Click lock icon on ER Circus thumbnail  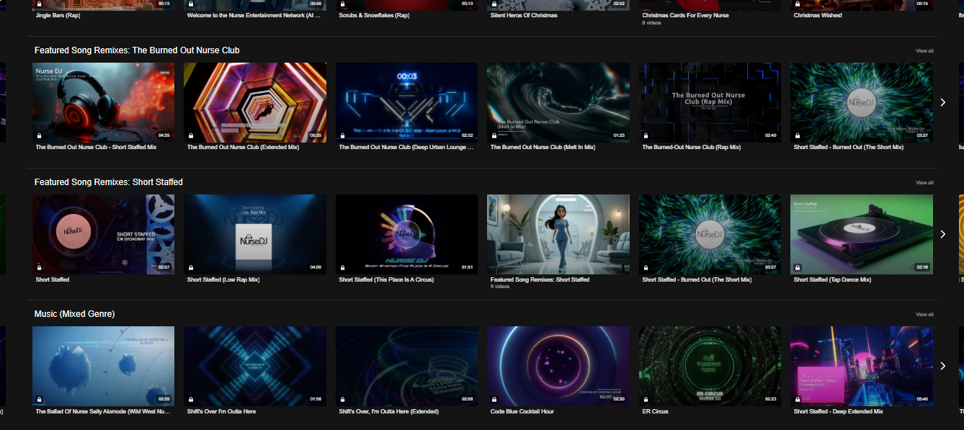(x=645, y=399)
